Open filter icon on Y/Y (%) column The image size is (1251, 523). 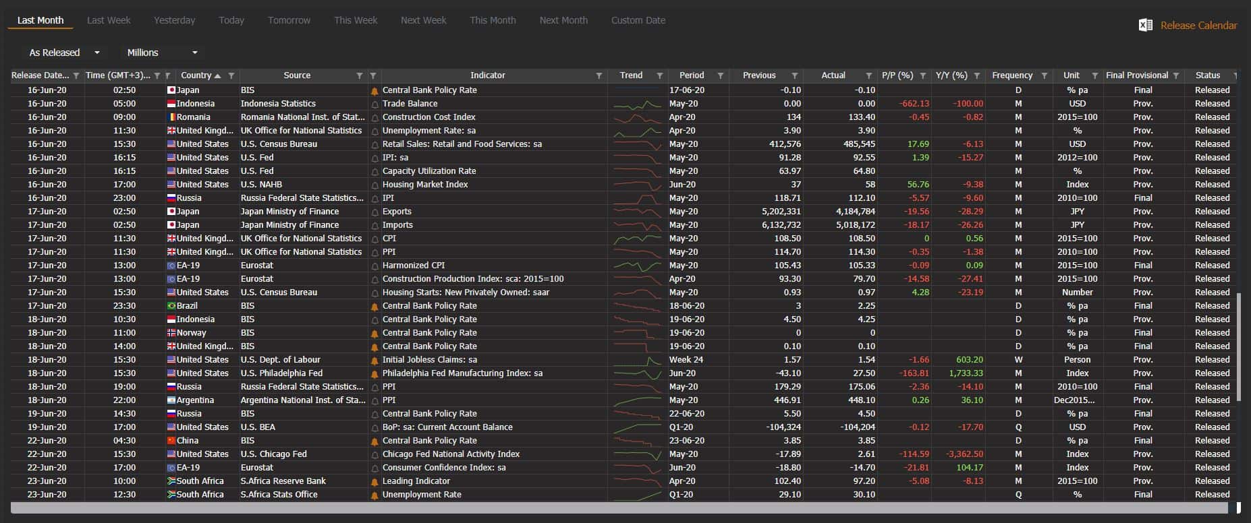(977, 75)
